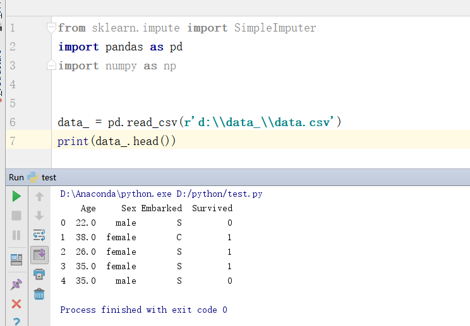This screenshot has width=470, height=326.
Task: Click the Restore layout icon
Action: [16, 260]
